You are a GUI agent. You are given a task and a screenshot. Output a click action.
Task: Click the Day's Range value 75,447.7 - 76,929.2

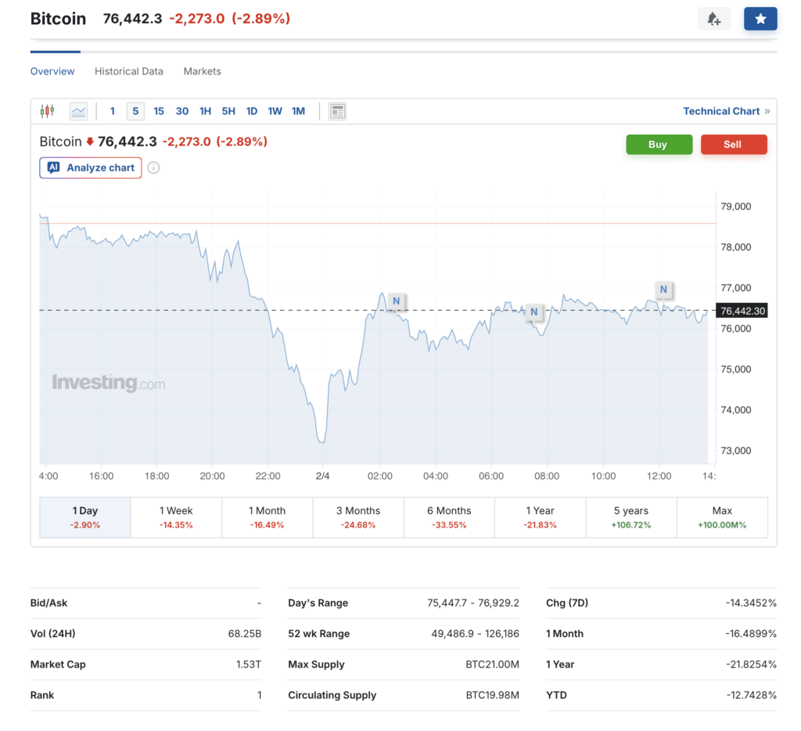pos(473,603)
